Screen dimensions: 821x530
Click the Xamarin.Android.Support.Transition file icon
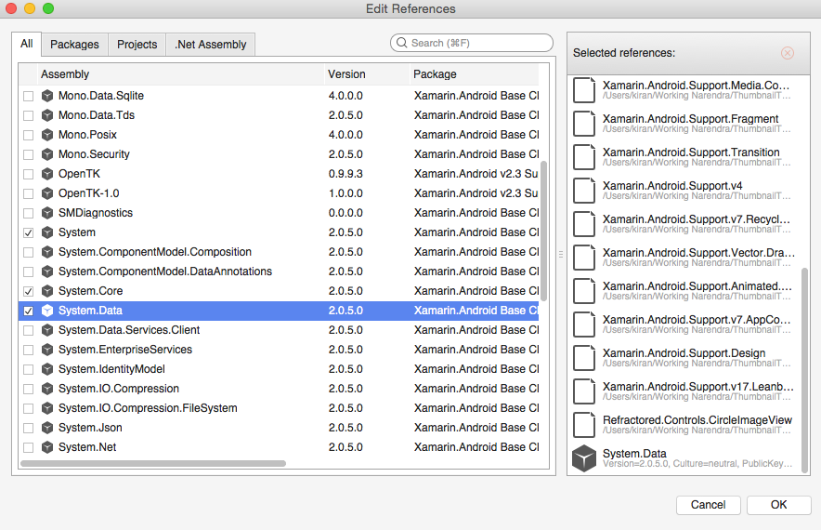(x=584, y=157)
